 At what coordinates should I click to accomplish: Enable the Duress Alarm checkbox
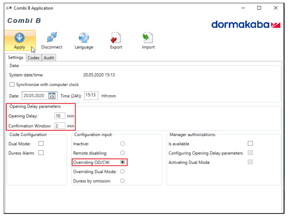pyautogui.click(x=41, y=153)
